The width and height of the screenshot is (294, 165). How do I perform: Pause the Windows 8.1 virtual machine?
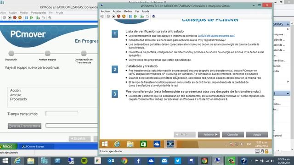point(130,16)
